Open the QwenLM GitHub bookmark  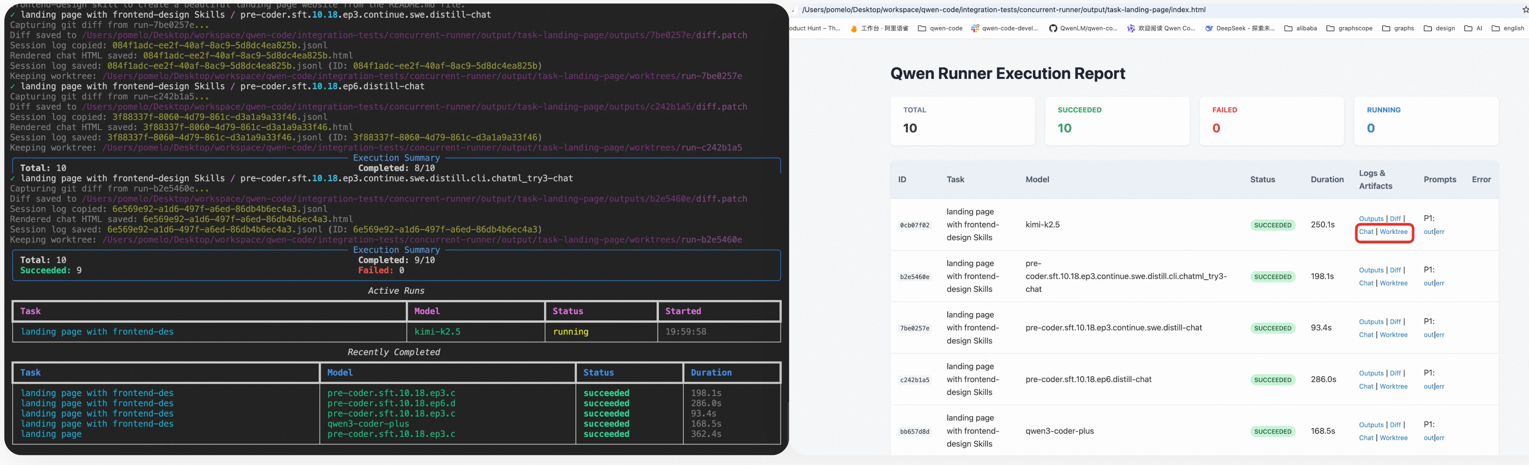point(1083,29)
